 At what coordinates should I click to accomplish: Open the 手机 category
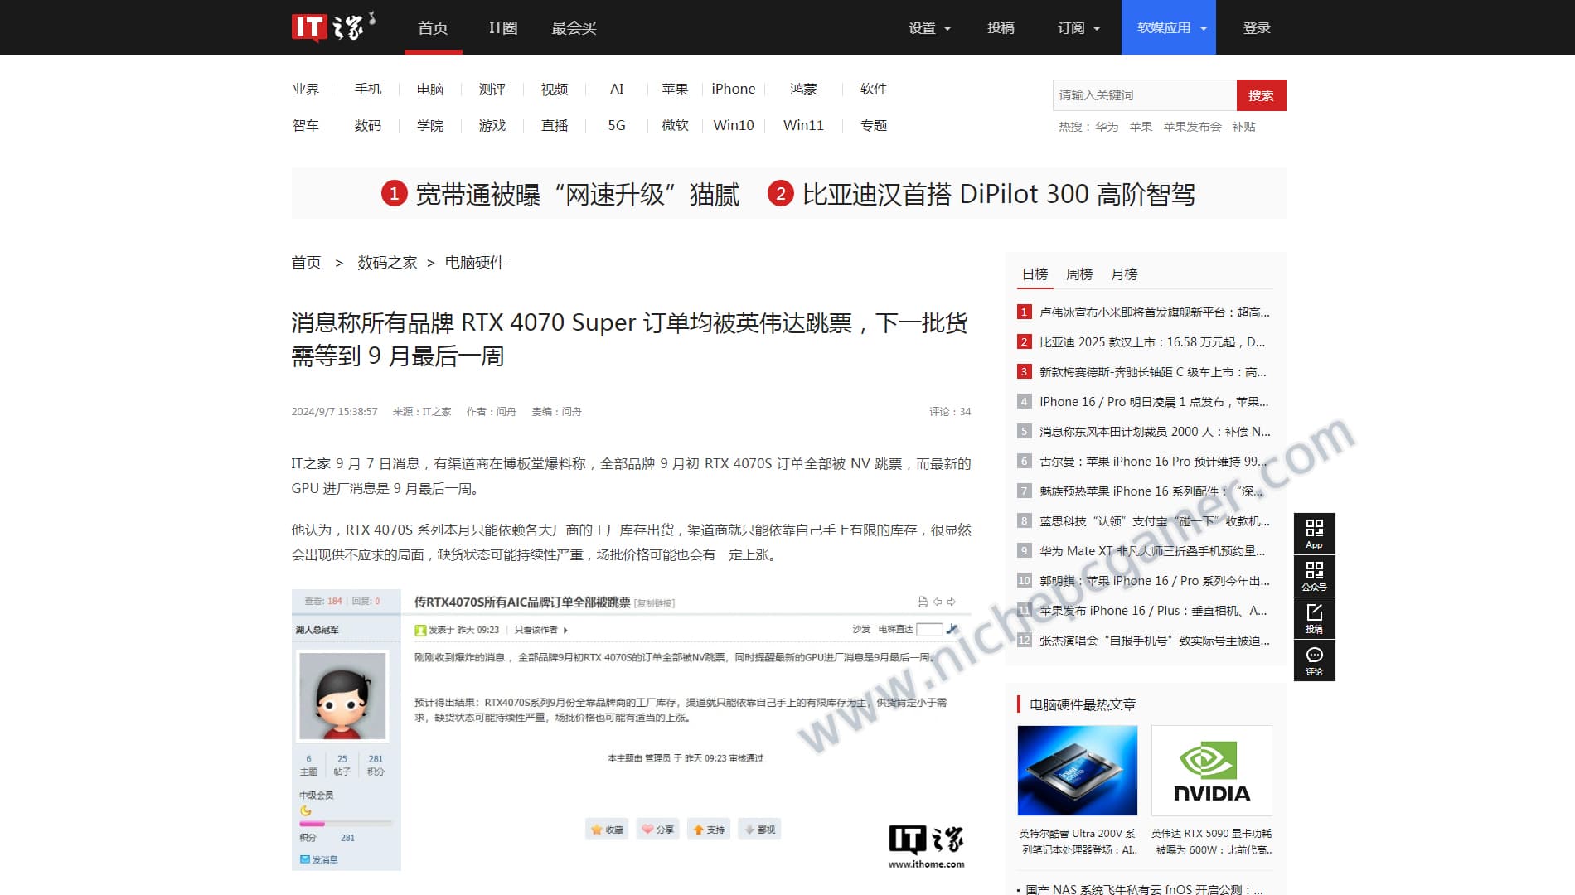(367, 89)
